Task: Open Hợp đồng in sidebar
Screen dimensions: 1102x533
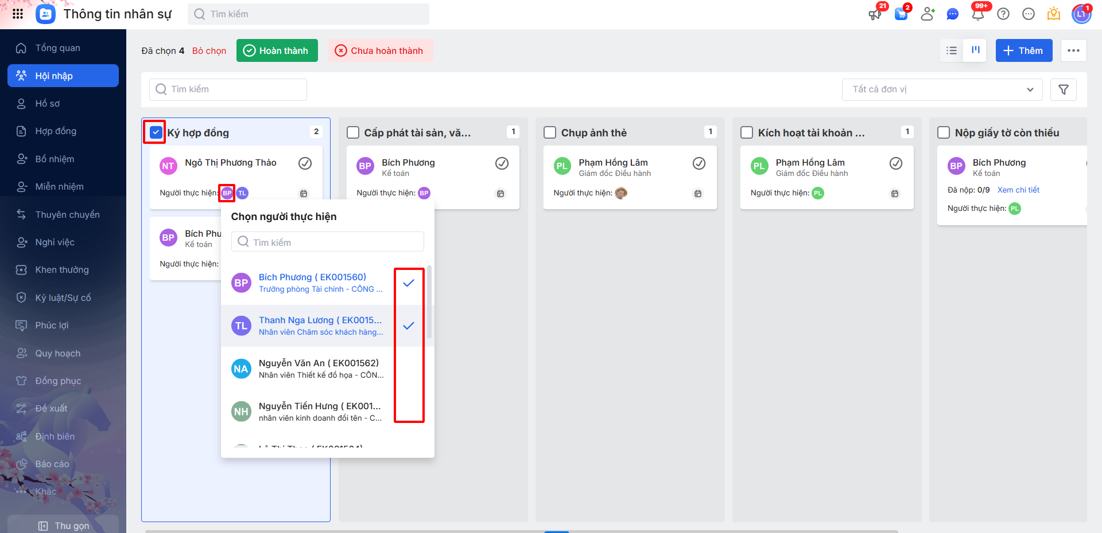Action: pos(63,131)
